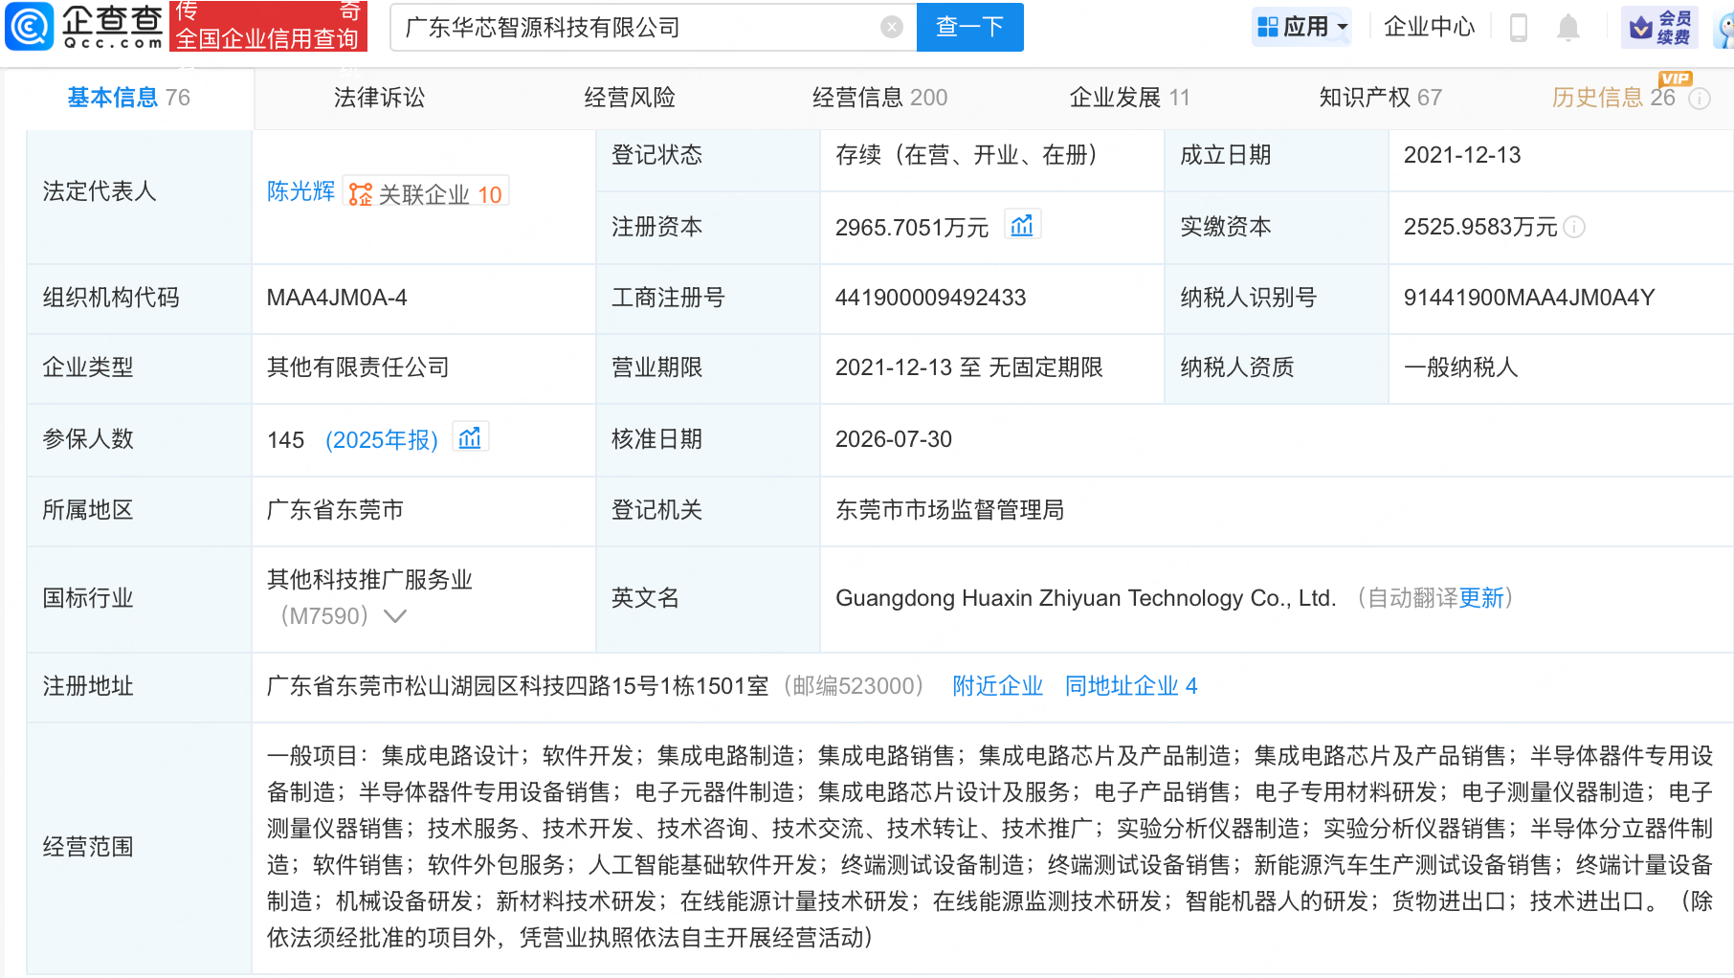Screen dimensions: 1734x978
Task: Clear the search box with the X icon
Action: (891, 27)
